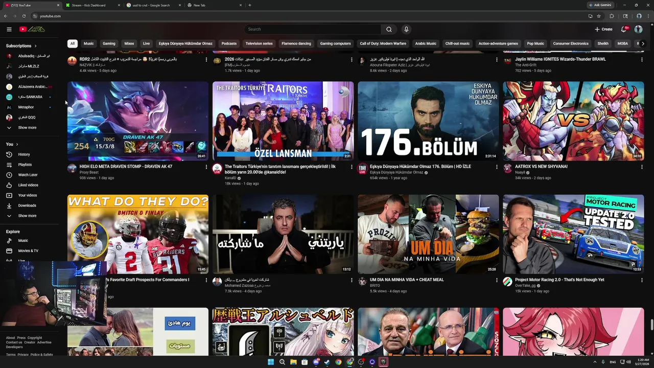Open Epic Games Launcher from taskbar

coord(383,362)
